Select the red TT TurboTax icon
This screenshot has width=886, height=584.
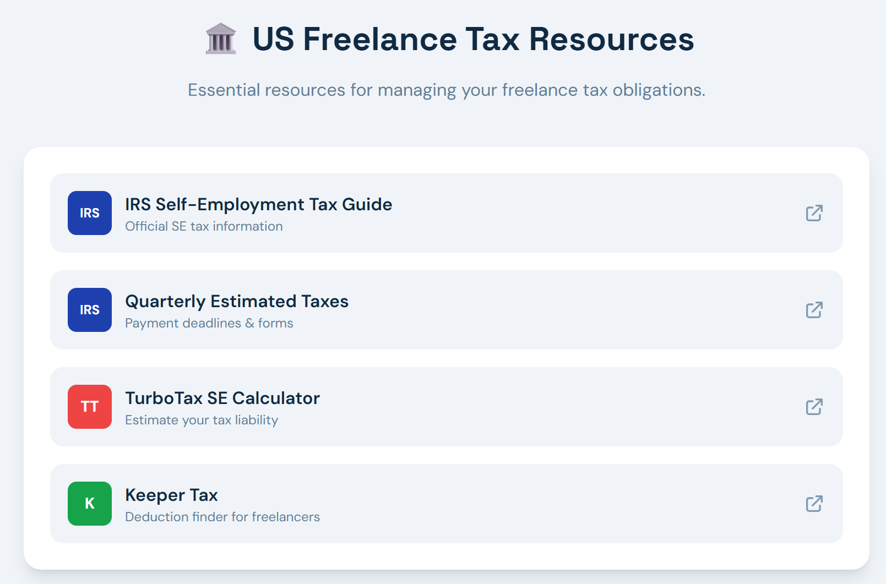tap(89, 407)
